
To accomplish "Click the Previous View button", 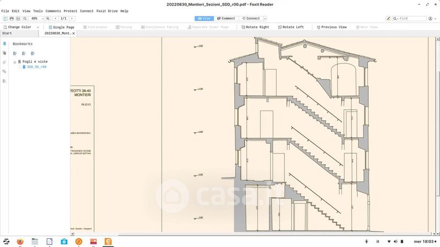I will (x=331, y=27).
